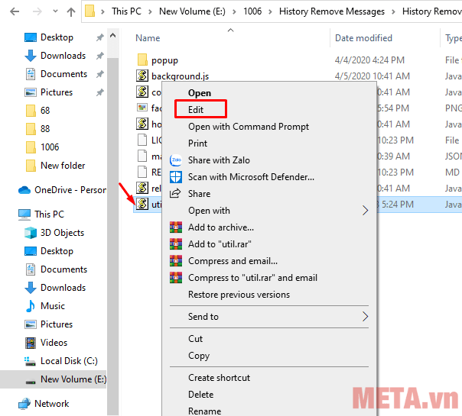Expand the 1006 breadcrumb chevron
The width and height of the screenshot is (462, 416).
coord(270,11)
